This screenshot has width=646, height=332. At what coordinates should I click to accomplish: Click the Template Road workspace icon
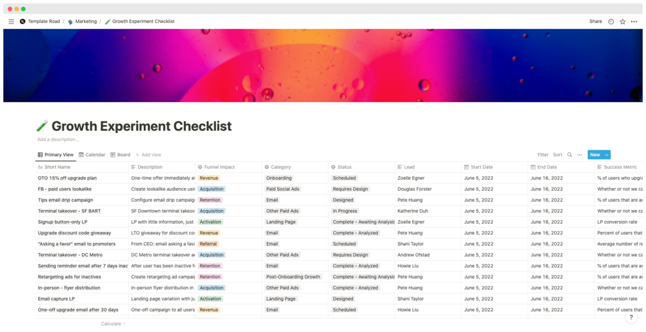[22, 21]
